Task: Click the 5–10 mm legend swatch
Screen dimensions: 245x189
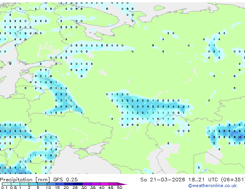Action: [x=42, y=184]
